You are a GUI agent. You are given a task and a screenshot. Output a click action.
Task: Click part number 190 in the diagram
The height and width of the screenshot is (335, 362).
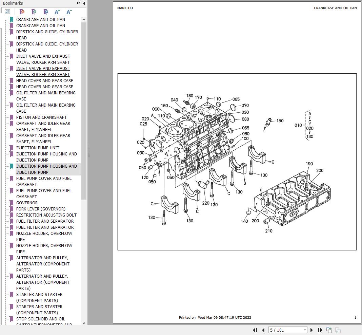[309, 164]
